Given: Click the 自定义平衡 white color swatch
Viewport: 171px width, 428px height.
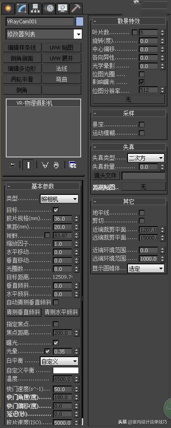Looking at the screenshot, I should coord(66,370).
